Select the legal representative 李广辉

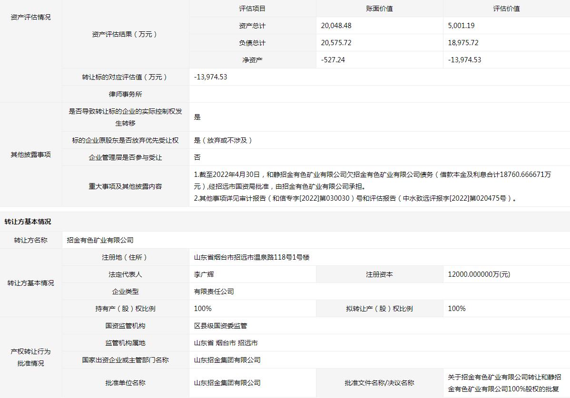coord(204,274)
